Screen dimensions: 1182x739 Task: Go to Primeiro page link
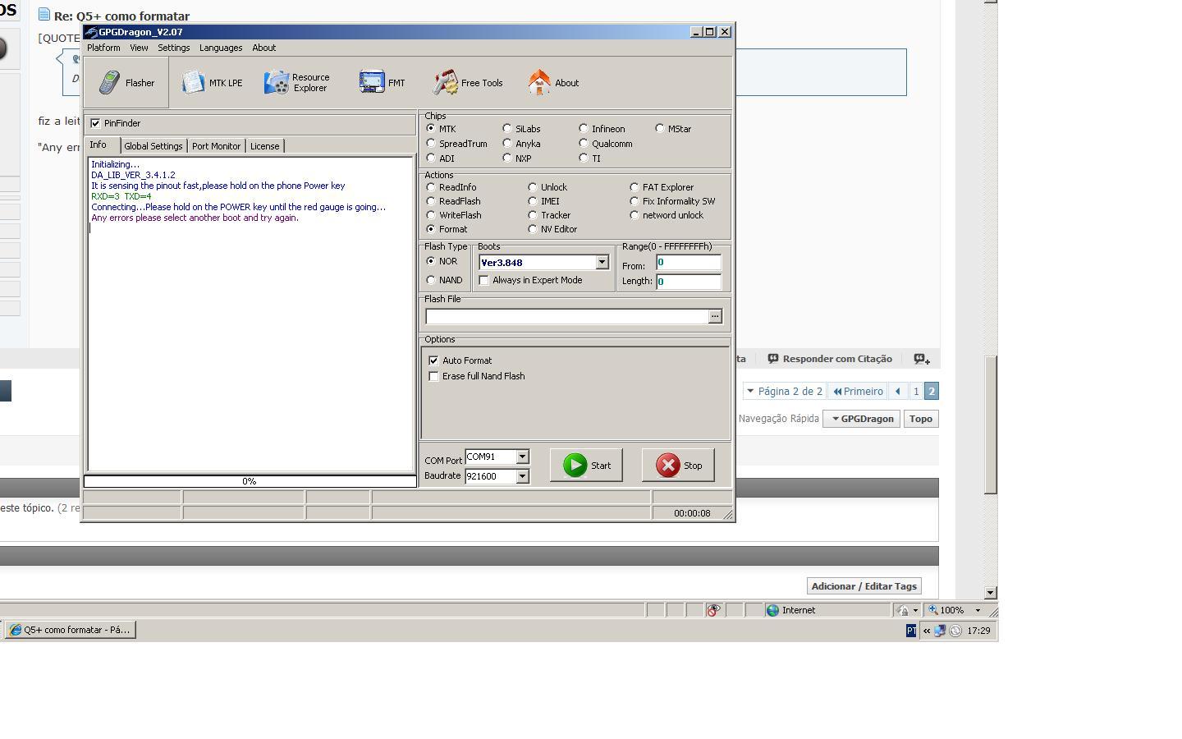click(858, 392)
